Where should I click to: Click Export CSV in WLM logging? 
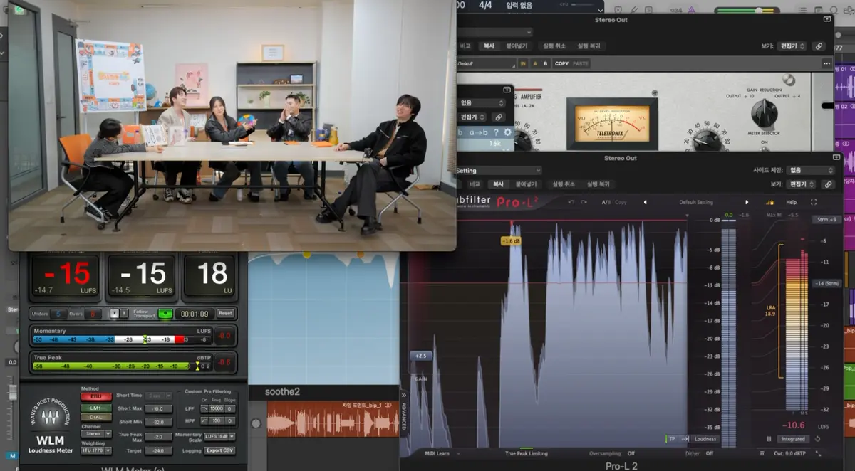tap(220, 450)
